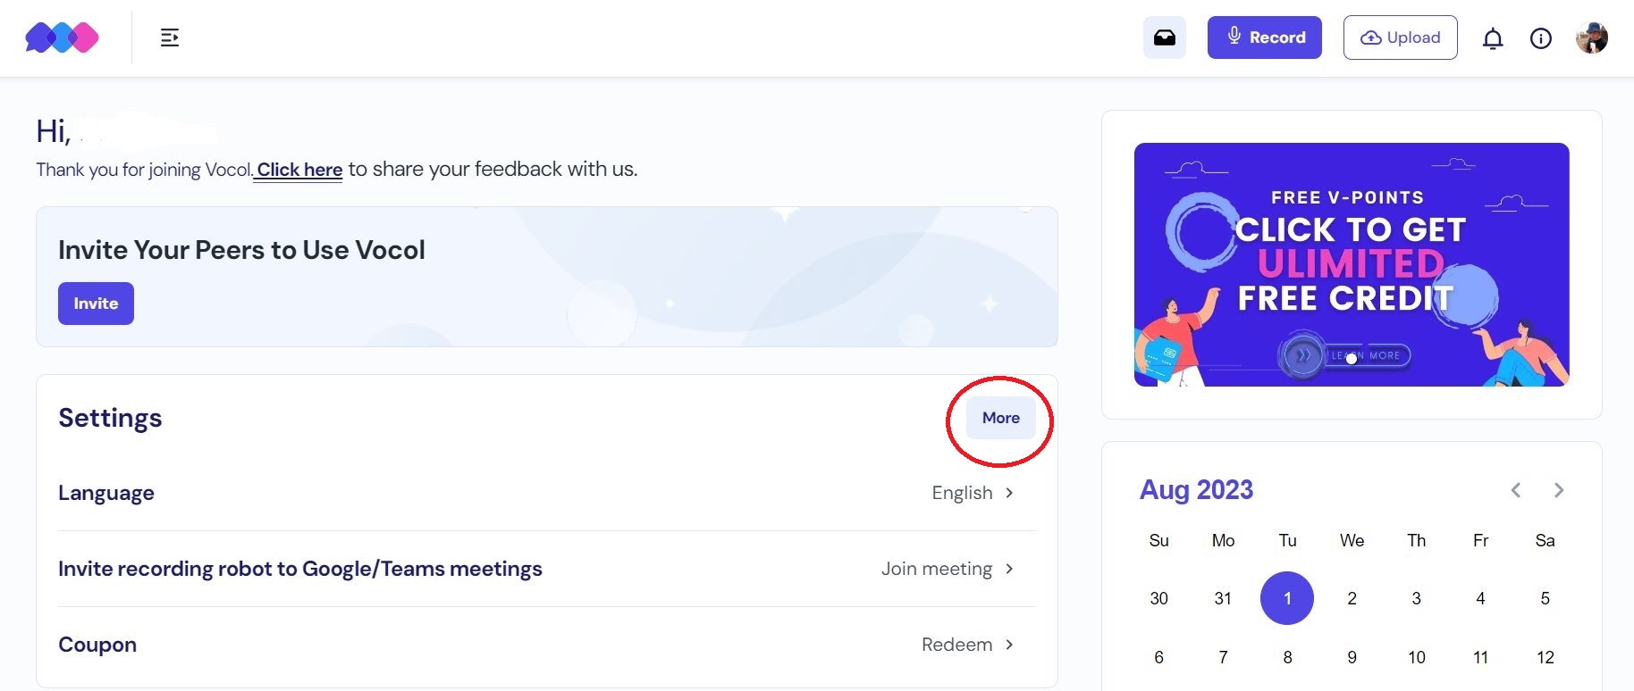Open the user profile avatar
The height and width of the screenshot is (691, 1634).
point(1592,37)
